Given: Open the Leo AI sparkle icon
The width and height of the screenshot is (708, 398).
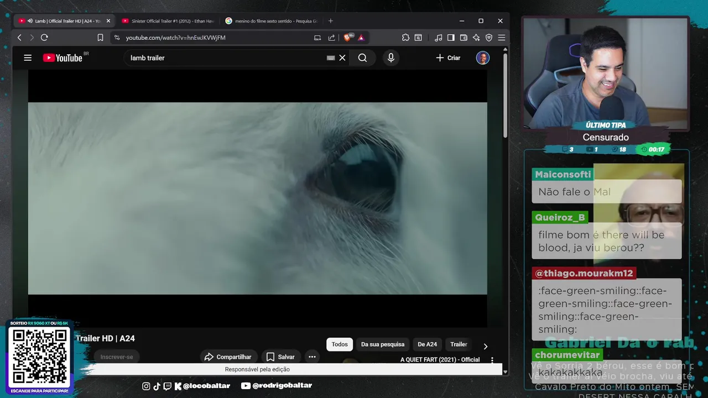Looking at the screenshot, I should coord(476,38).
